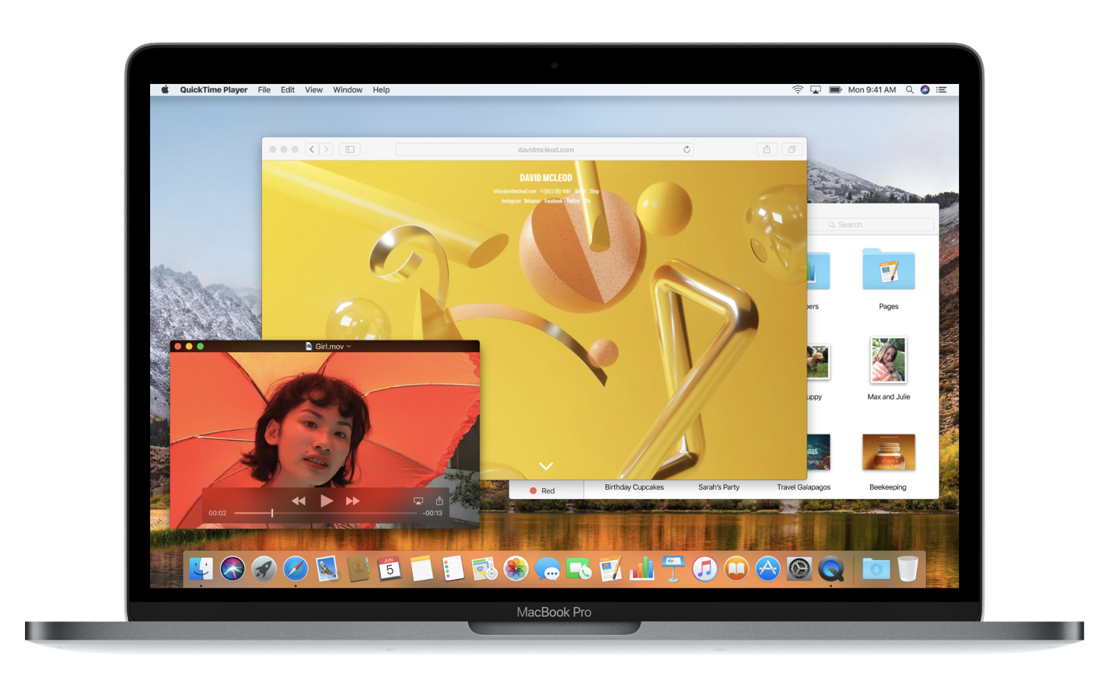Open Finder from the Dock

[201, 569]
